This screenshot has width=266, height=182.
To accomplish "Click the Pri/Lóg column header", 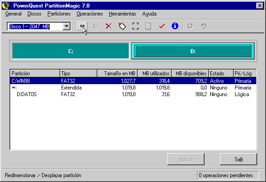I will tap(245, 74).
